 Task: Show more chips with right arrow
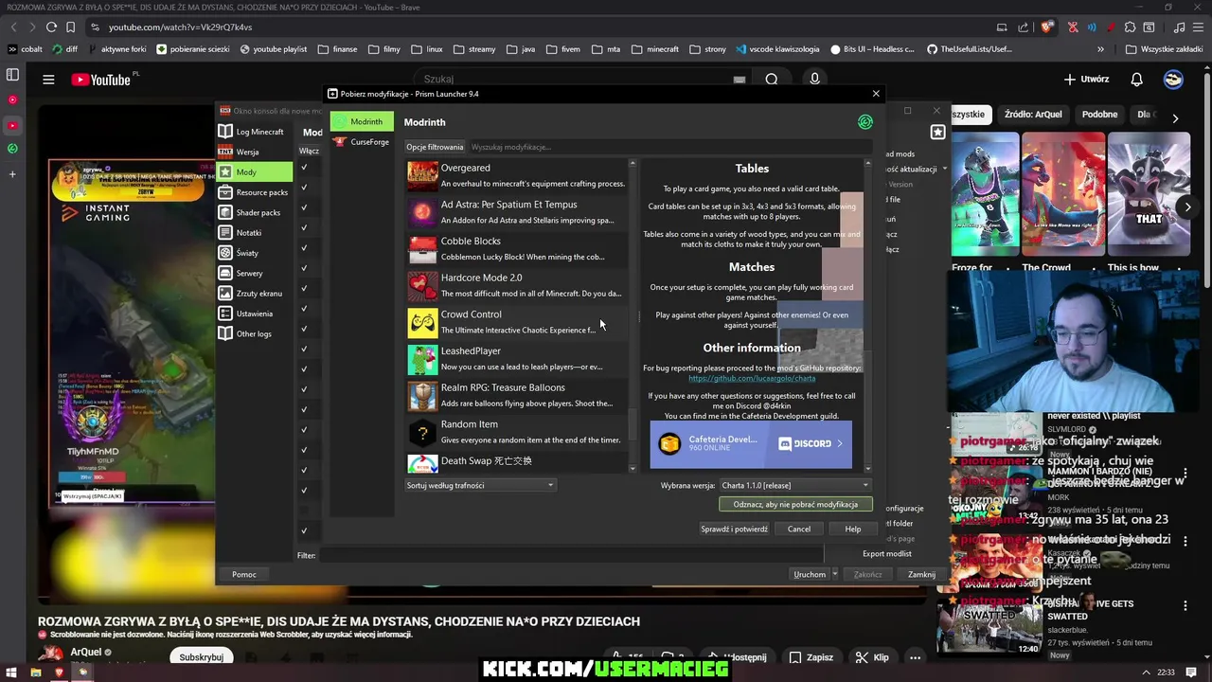point(1175,118)
